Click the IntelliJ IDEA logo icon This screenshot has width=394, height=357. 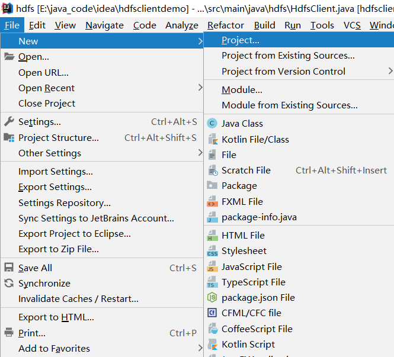[x=7, y=8]
